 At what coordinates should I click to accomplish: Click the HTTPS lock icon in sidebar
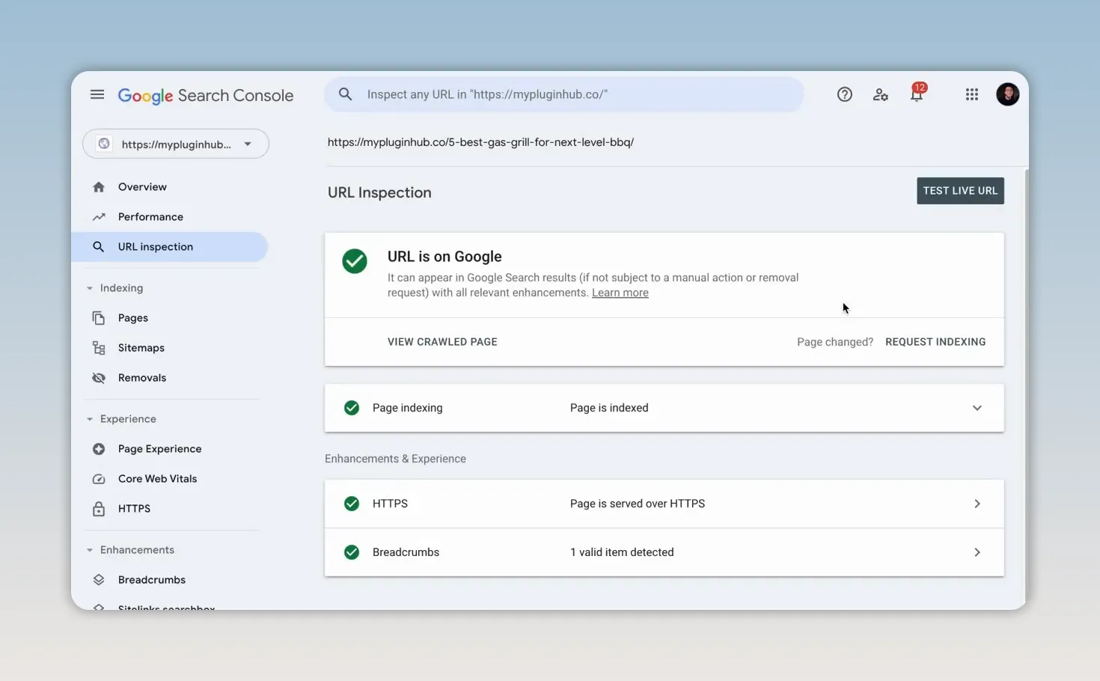[x=99, y=509]
